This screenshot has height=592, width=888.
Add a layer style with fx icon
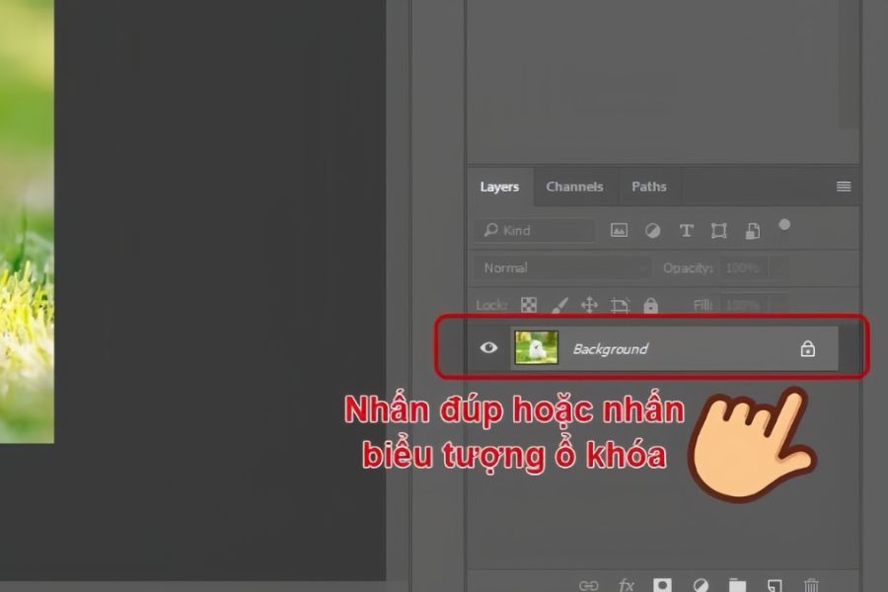[x=626, y=584]
